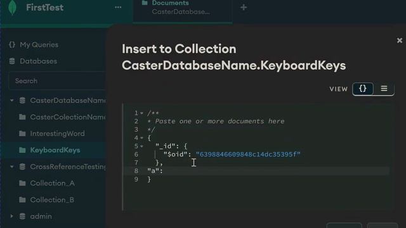This screenshot has width=406, height=228.
Task: Open the InterestingWord collection
Action: (x=57, y=134)
